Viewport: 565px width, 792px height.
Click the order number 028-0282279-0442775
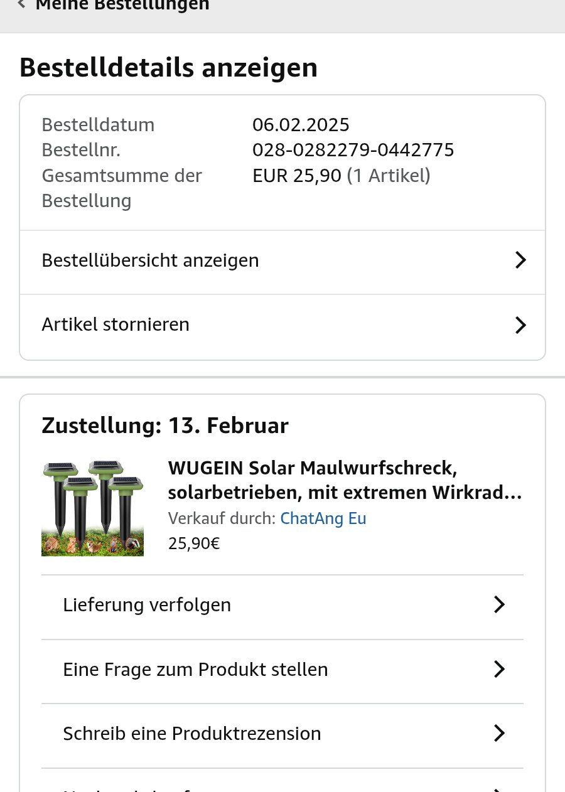(353, 150)
